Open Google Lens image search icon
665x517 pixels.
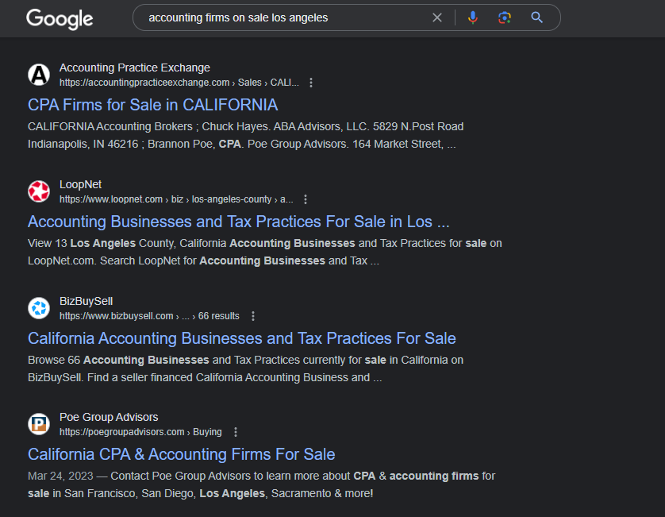tap(504, 17)
